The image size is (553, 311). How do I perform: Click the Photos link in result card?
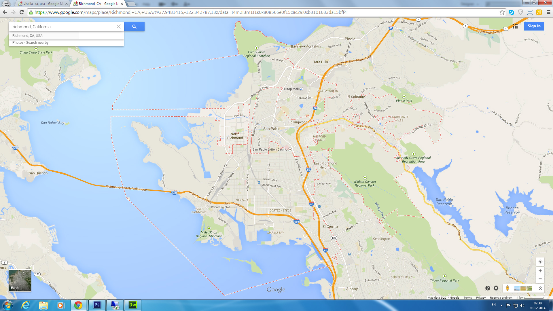(18, 43)
